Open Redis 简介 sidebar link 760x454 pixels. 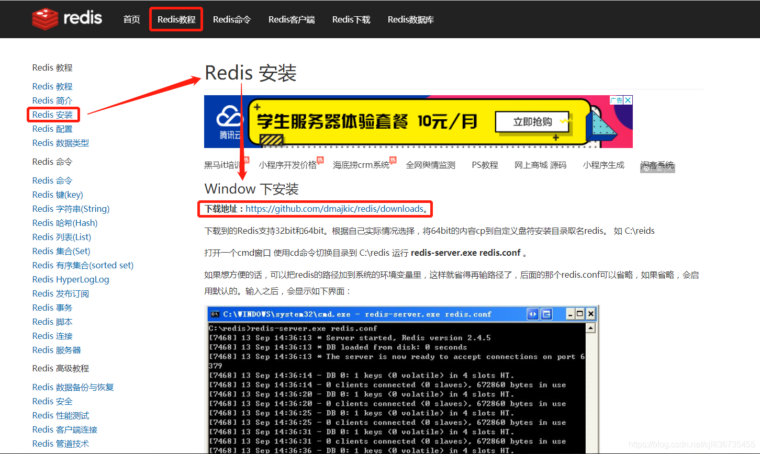pyautogui.click(x=52, y=100)
